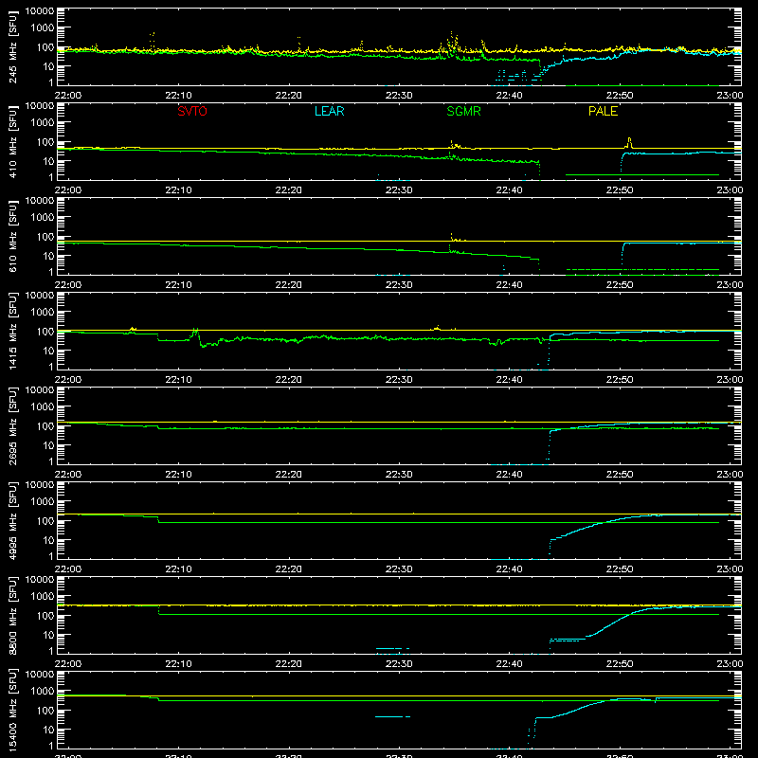758x758 pixels.
Task: Click the 22:00 time label under 8800 MHz panel
Action: click(x=68, y=664)
